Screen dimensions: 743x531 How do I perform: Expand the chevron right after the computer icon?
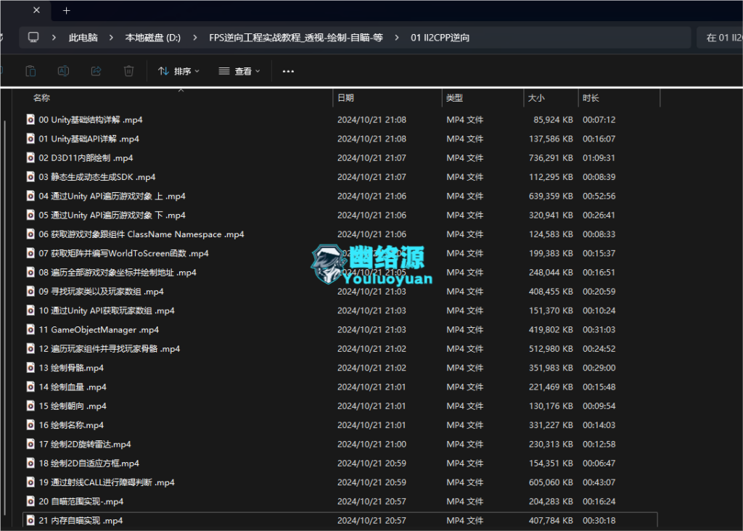click(x=54, y=38)
